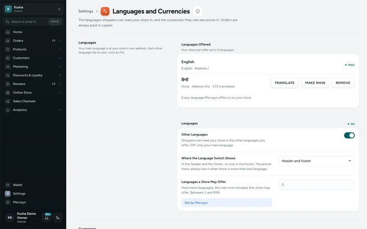Click the search magnifier icon
The width and height of the screenshot is (367, 229).
8,21
